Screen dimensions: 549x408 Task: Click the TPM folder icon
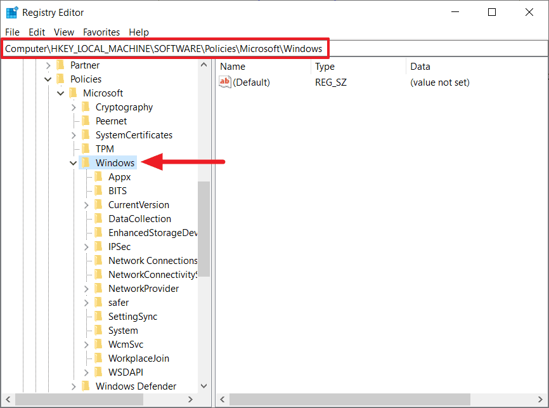coord(86,149)
